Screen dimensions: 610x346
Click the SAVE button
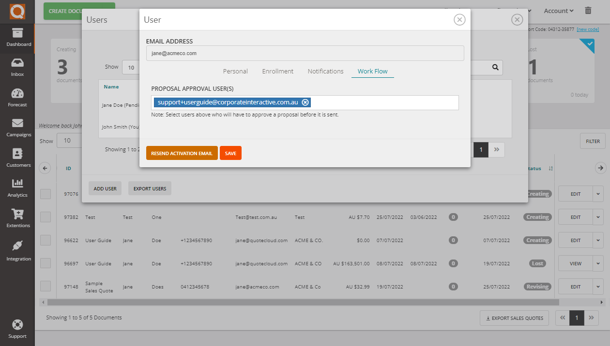point(230,153)
